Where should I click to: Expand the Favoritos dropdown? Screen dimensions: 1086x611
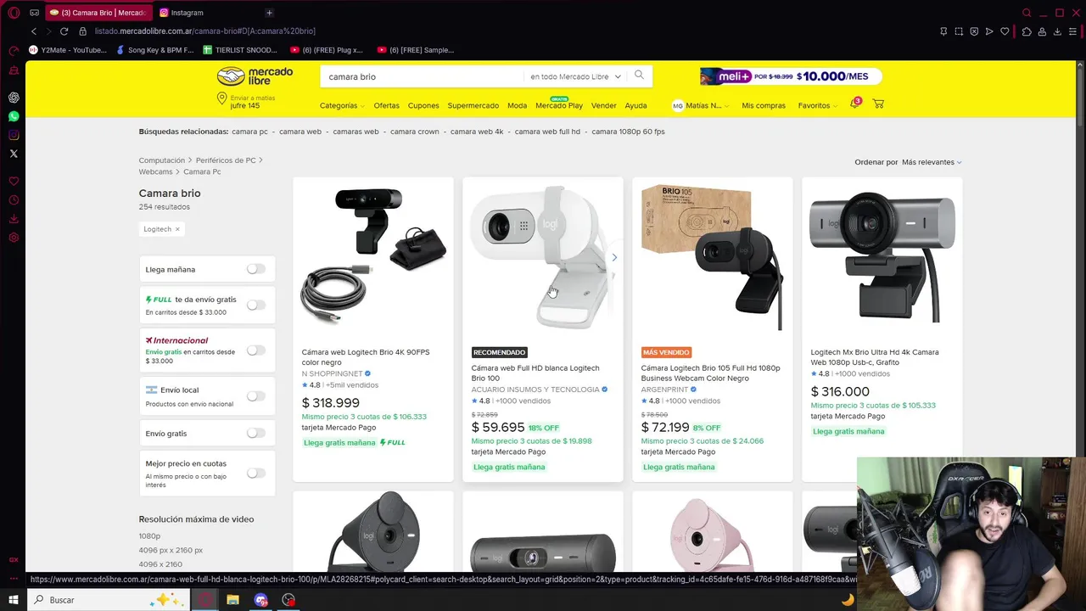pyautogui.click(x=817, y=106)
